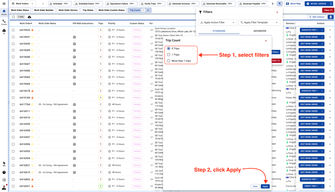Click the round blue icon beside Edit Columns
The image size is (335, 192).
(330, 17)
